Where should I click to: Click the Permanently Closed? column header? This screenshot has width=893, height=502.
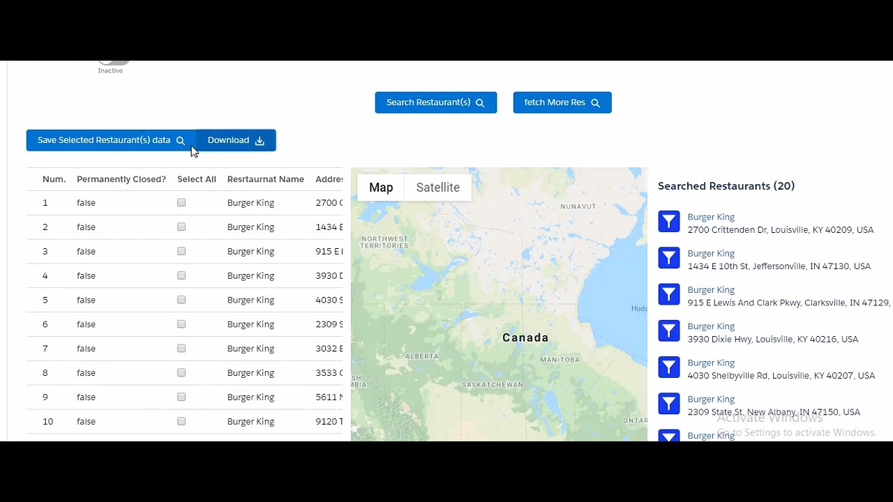coord(121,179)
